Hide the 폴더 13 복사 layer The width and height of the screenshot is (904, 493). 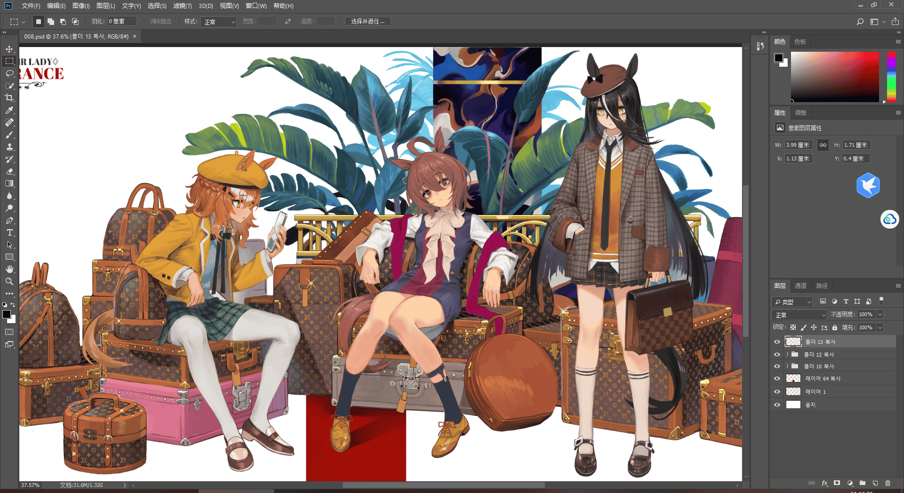777,342
